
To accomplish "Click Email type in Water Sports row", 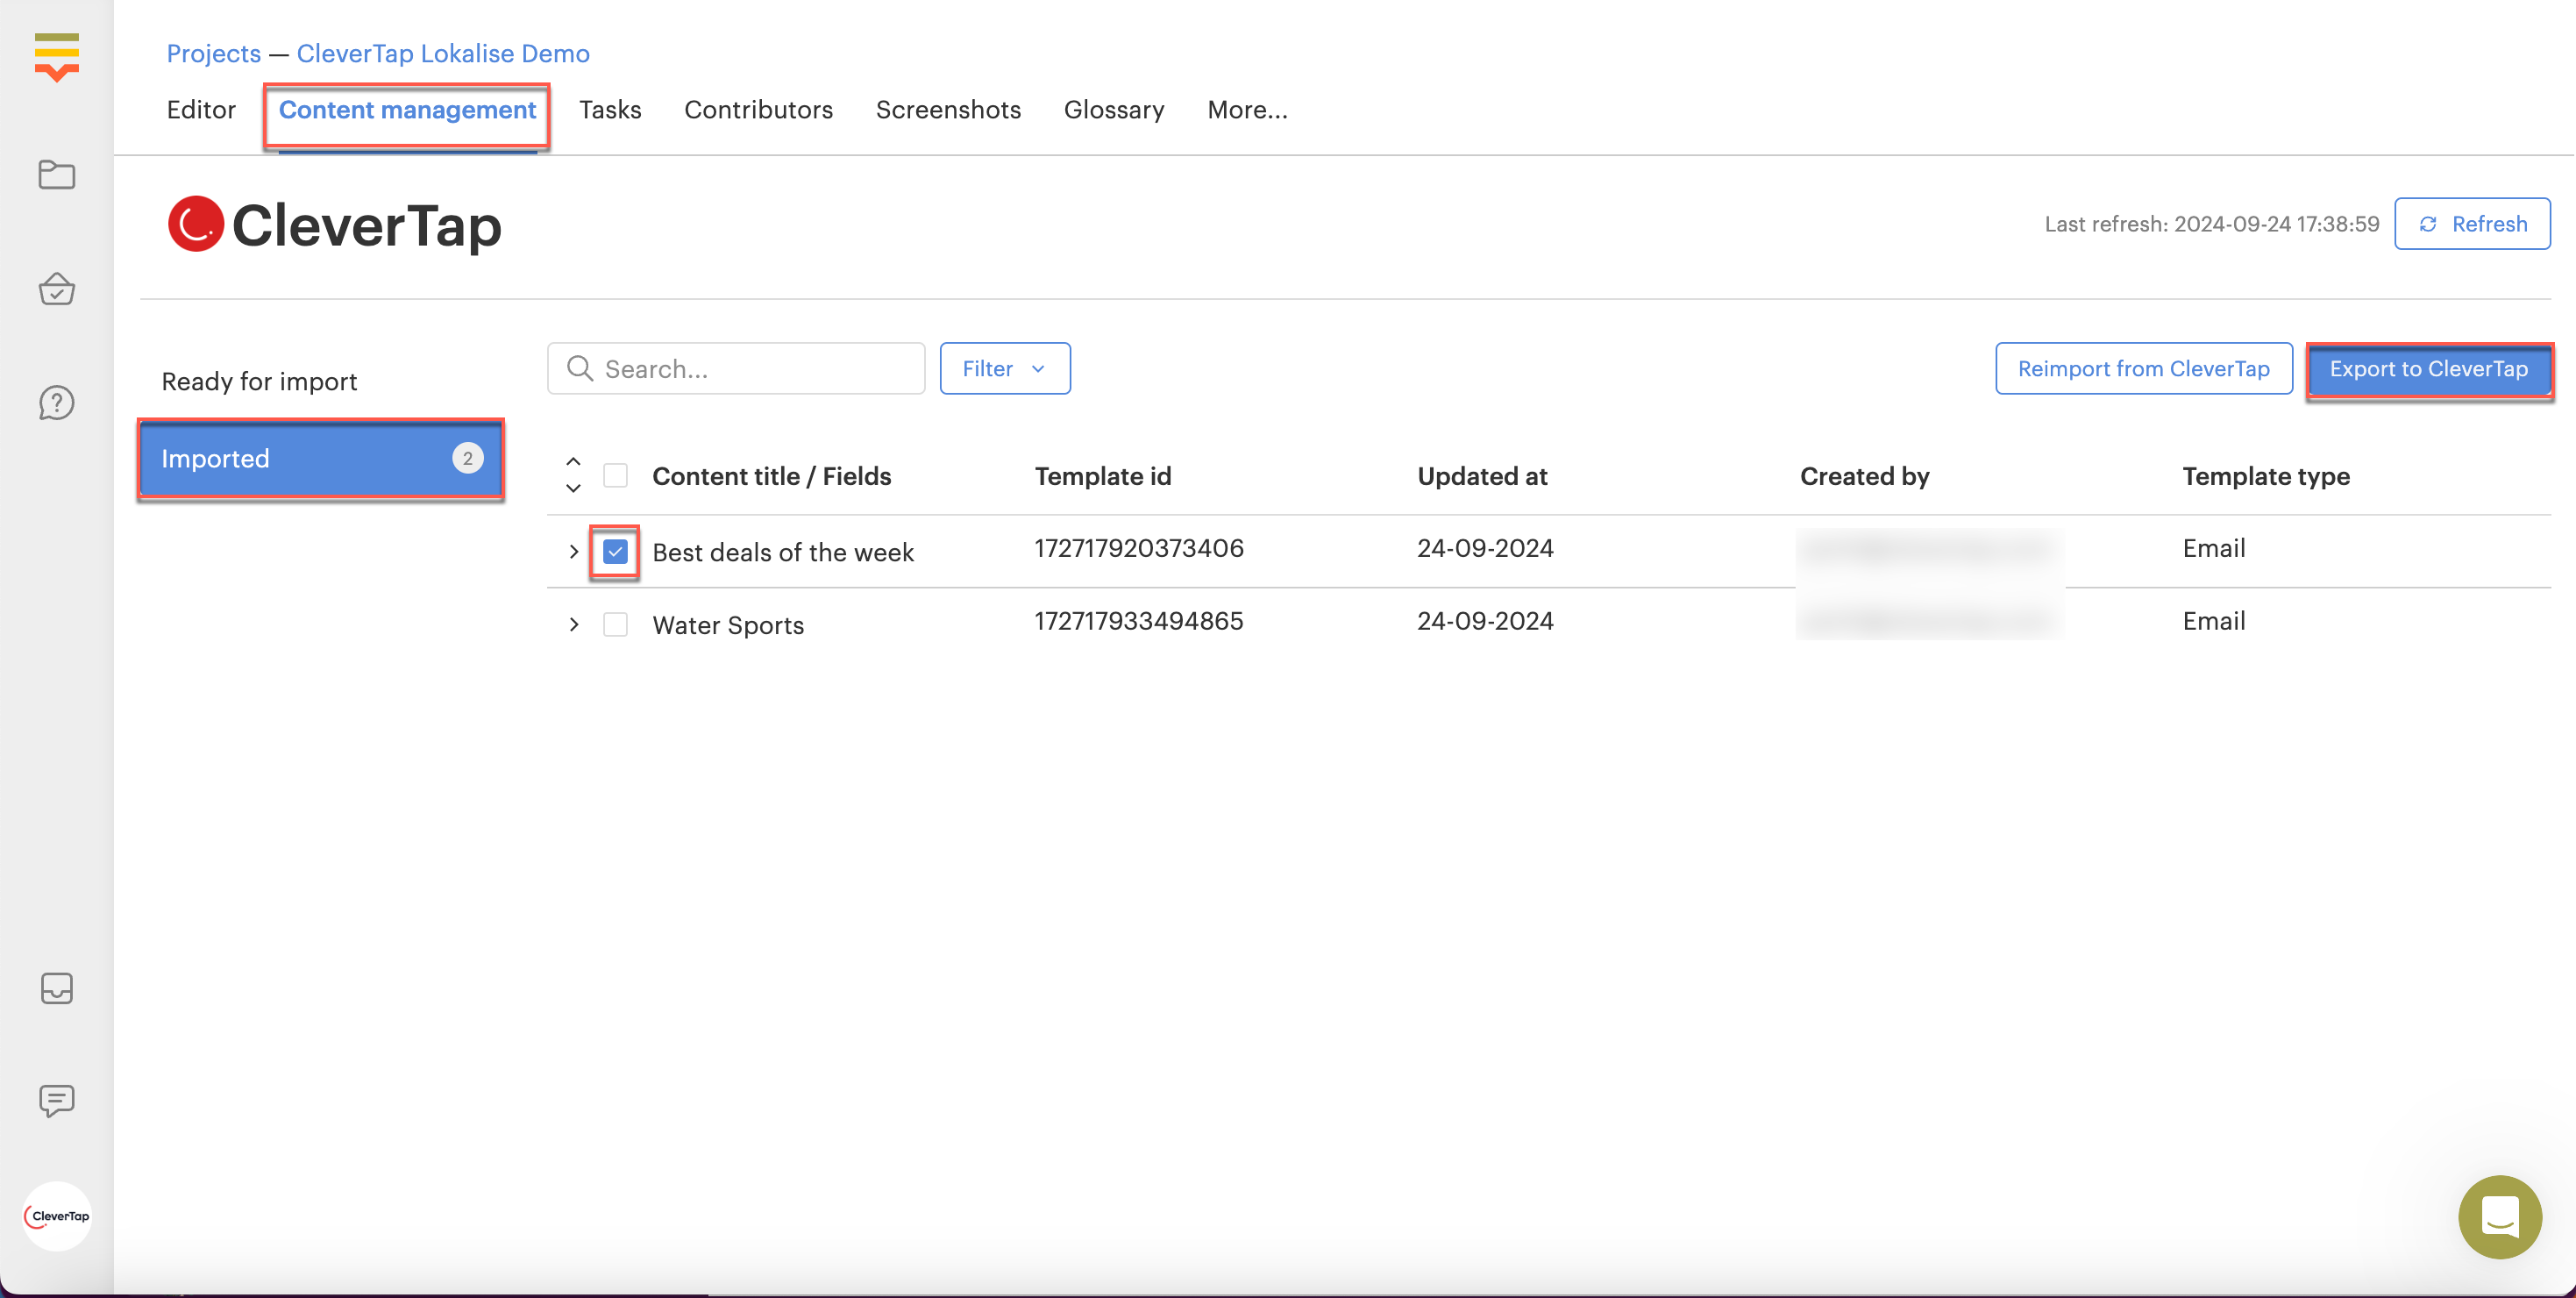I will click(2214, 621).
